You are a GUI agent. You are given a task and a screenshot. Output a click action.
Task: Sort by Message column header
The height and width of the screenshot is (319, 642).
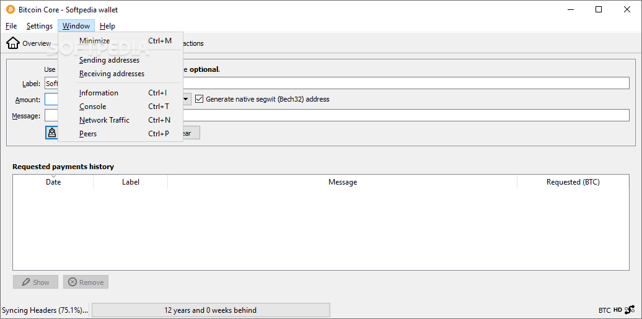coord(343,182)
